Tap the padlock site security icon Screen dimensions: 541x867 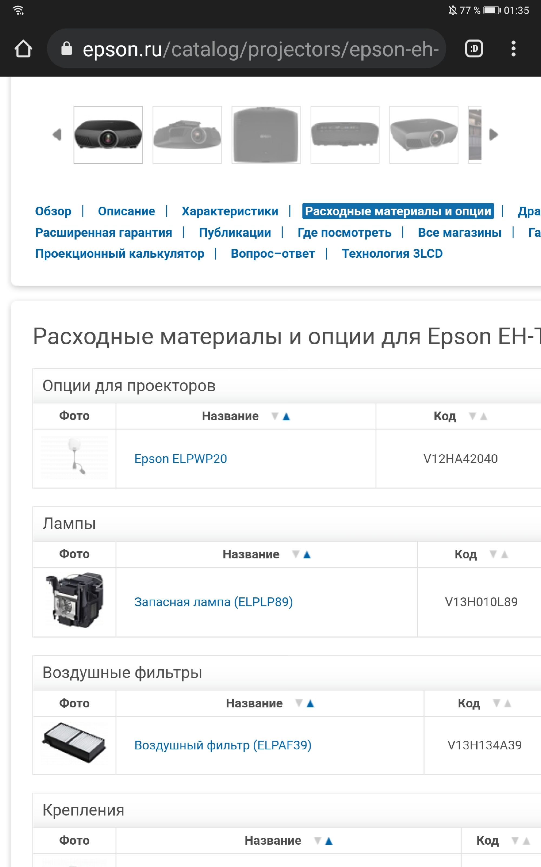click(67, 49)
